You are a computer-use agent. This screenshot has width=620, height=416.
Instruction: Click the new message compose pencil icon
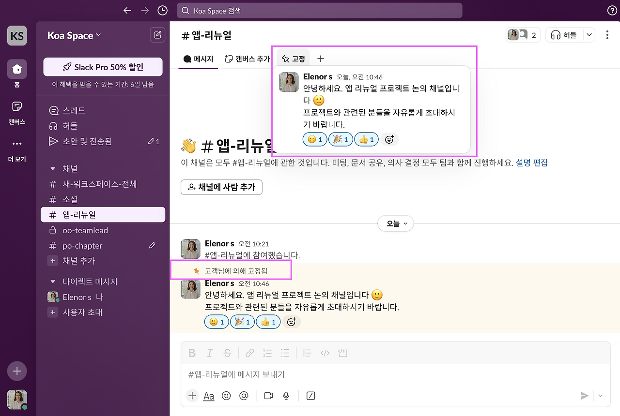click(x=157, y=34)
